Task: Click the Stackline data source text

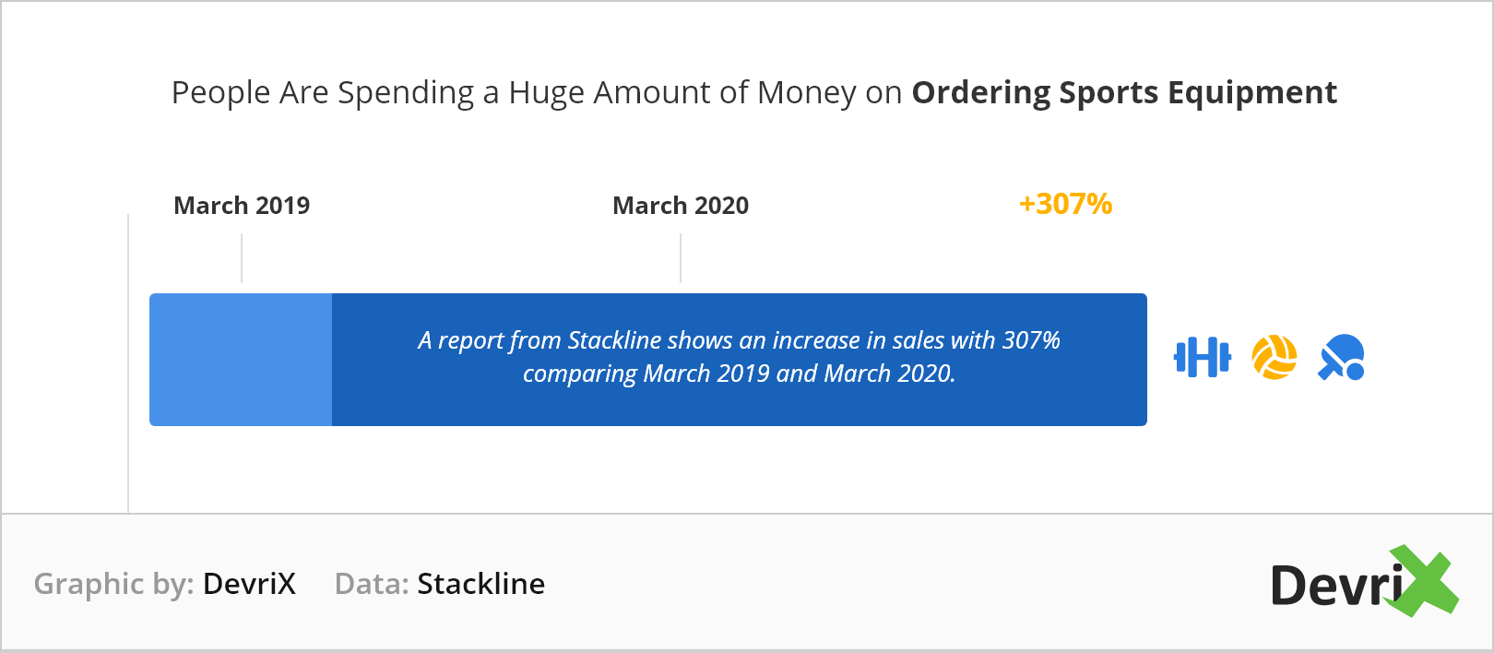Action: click(x=480, y=584)
